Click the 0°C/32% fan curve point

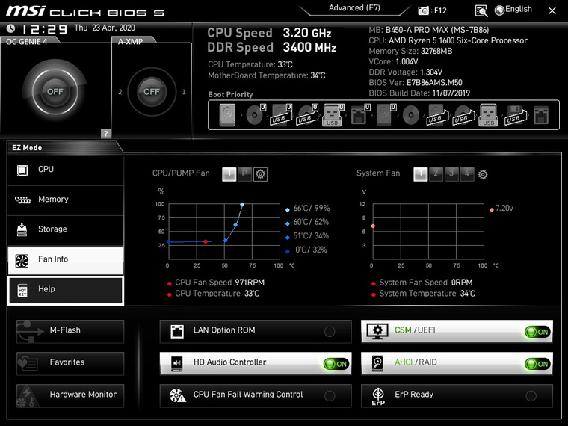(x=169, y=241)
